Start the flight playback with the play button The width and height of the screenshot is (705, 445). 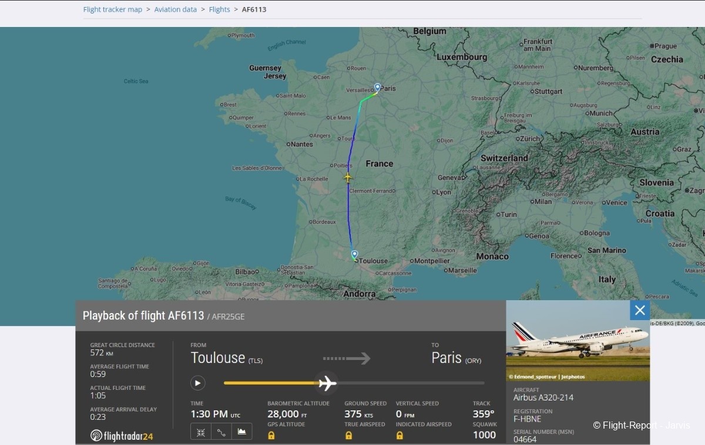coord(198,383)
